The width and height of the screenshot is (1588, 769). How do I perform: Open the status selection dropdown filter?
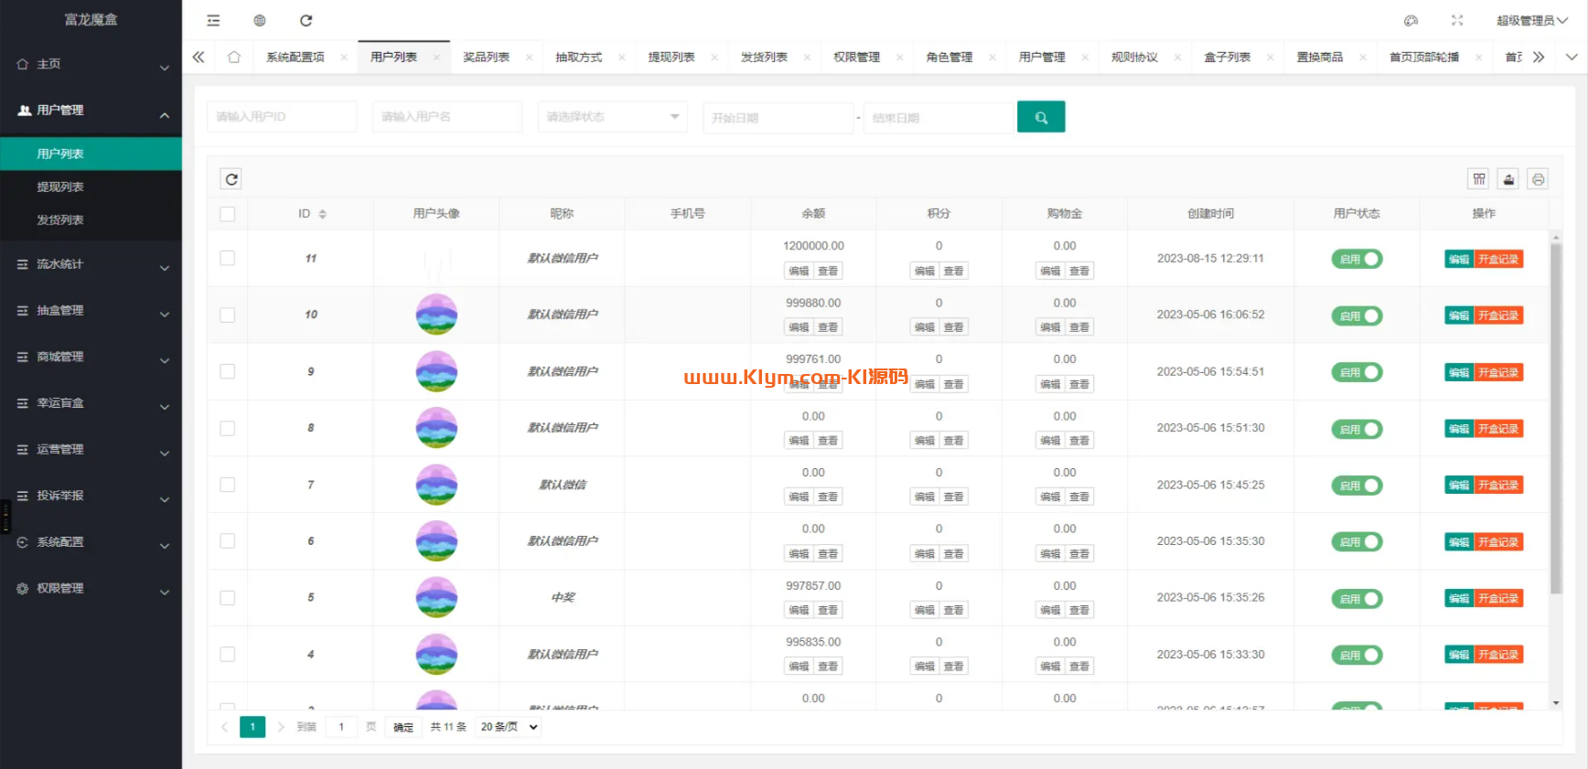612,117
